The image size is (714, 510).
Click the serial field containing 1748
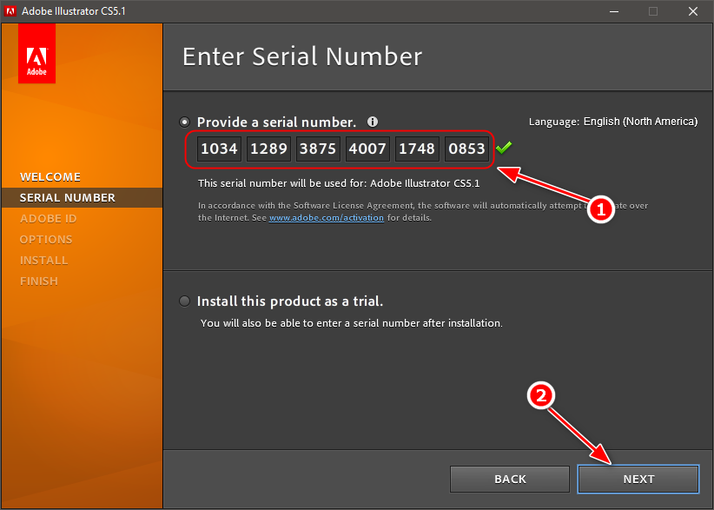417,149
